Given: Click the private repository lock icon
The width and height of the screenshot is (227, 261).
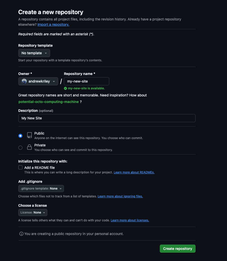Looking at the screenshot, I should (x=29, y=147).
